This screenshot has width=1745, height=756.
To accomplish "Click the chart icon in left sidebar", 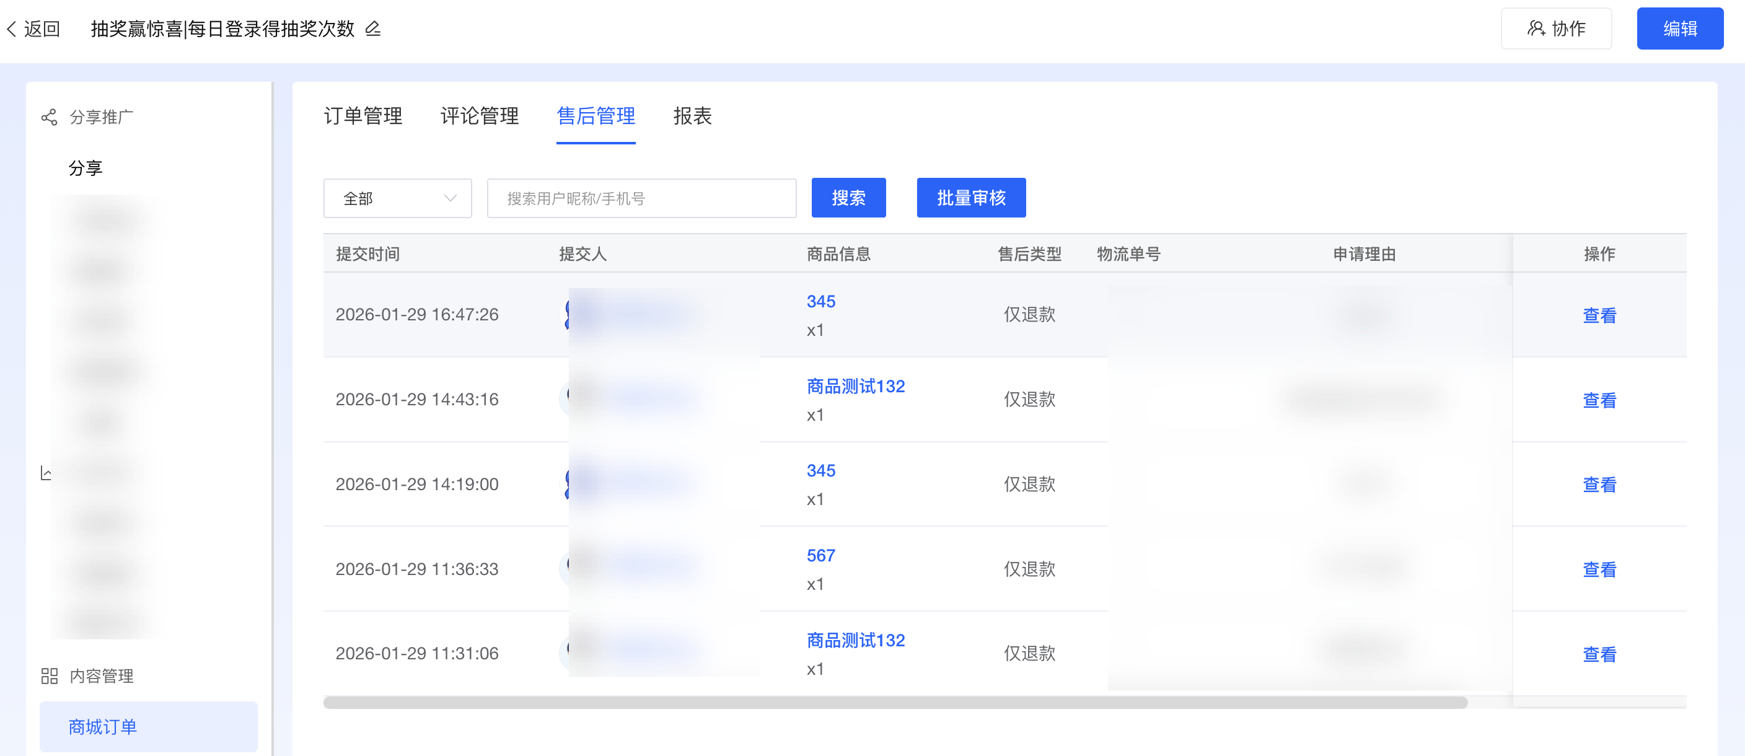I will tap(45, 472).
